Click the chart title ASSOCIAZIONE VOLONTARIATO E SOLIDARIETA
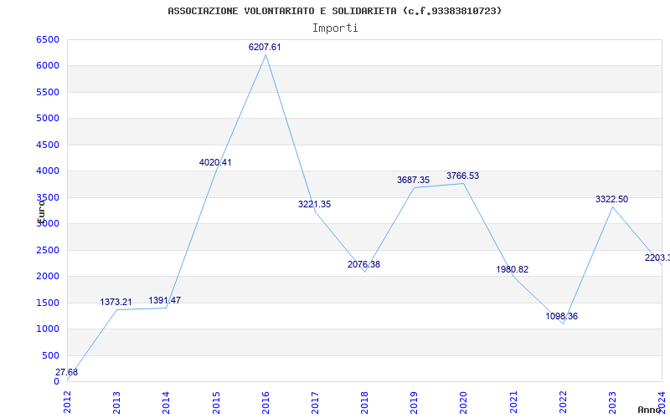The height and width of the screenshot is (418, 670). [334, 11]
